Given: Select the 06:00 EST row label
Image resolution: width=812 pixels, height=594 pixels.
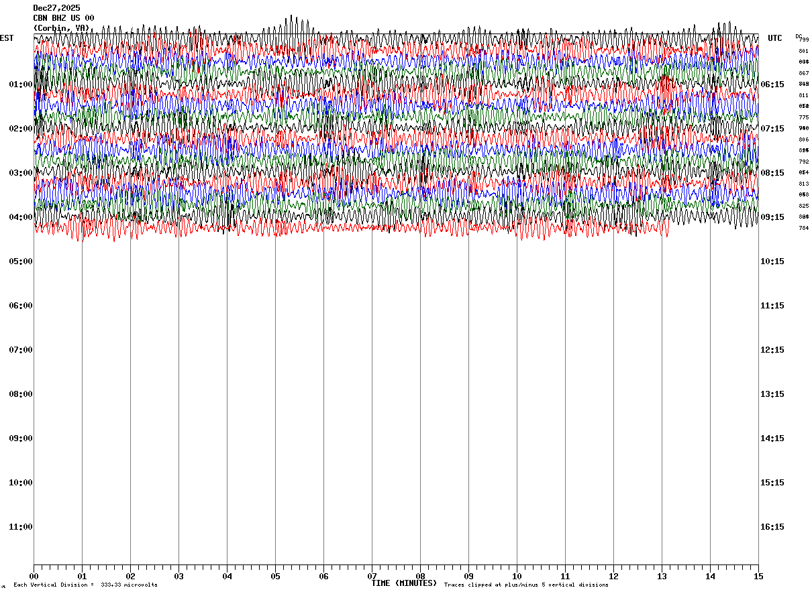Looking at the screenshot, I should point(21,306).
